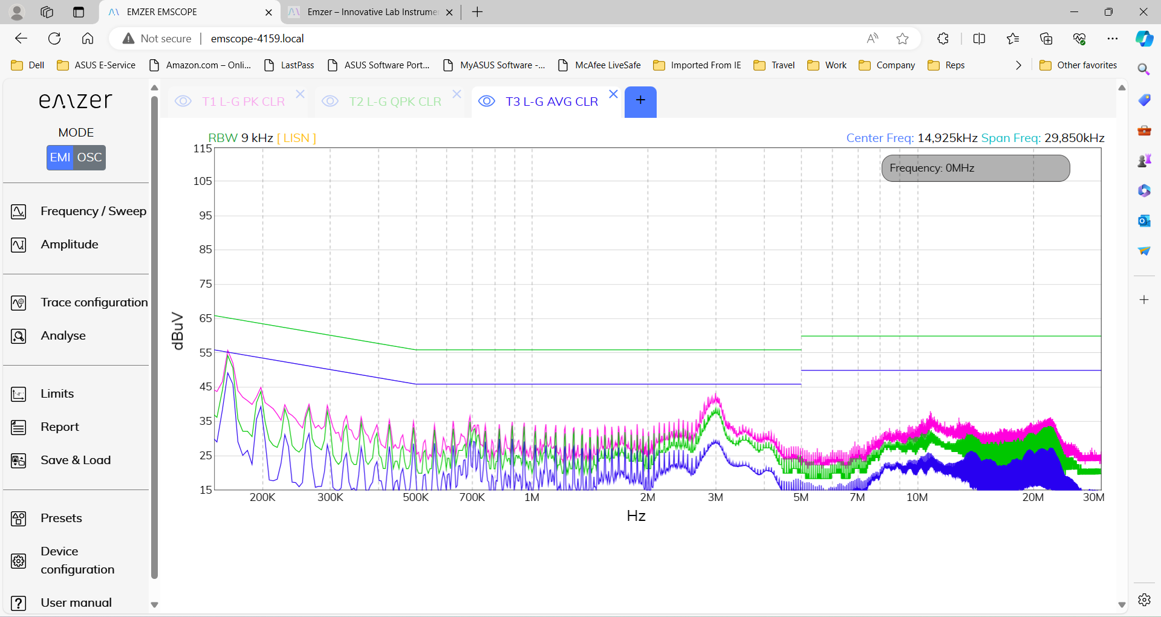Click the [ LISN ] label
Screen dimensions: 1161x617
coord(296,138)
